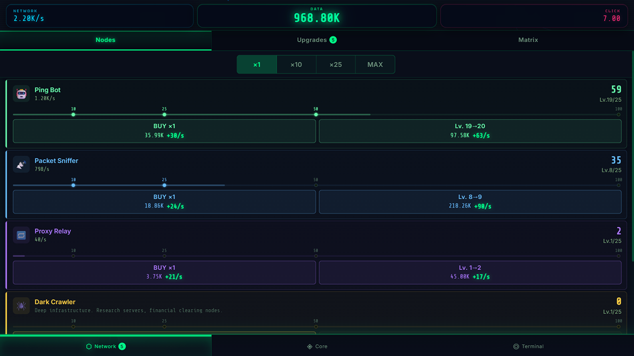
Task: Upgrade Packet Sniffer to level 9
Action: (470, 201)
